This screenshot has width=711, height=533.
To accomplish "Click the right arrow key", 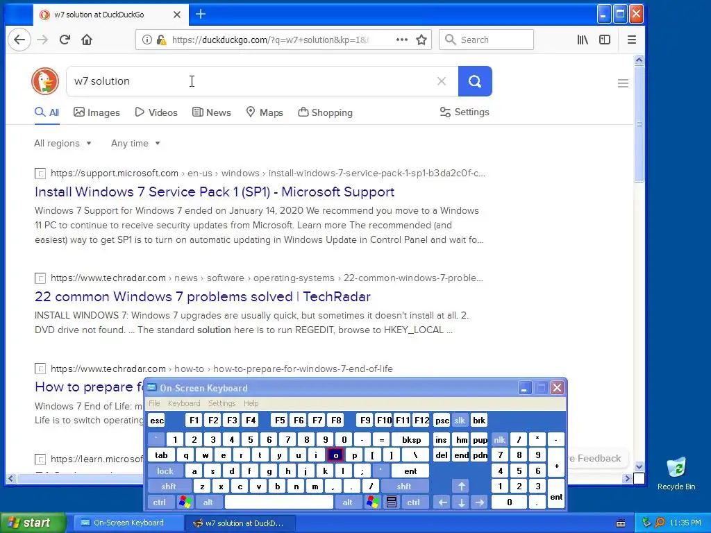I will click(x=480, y=502).
